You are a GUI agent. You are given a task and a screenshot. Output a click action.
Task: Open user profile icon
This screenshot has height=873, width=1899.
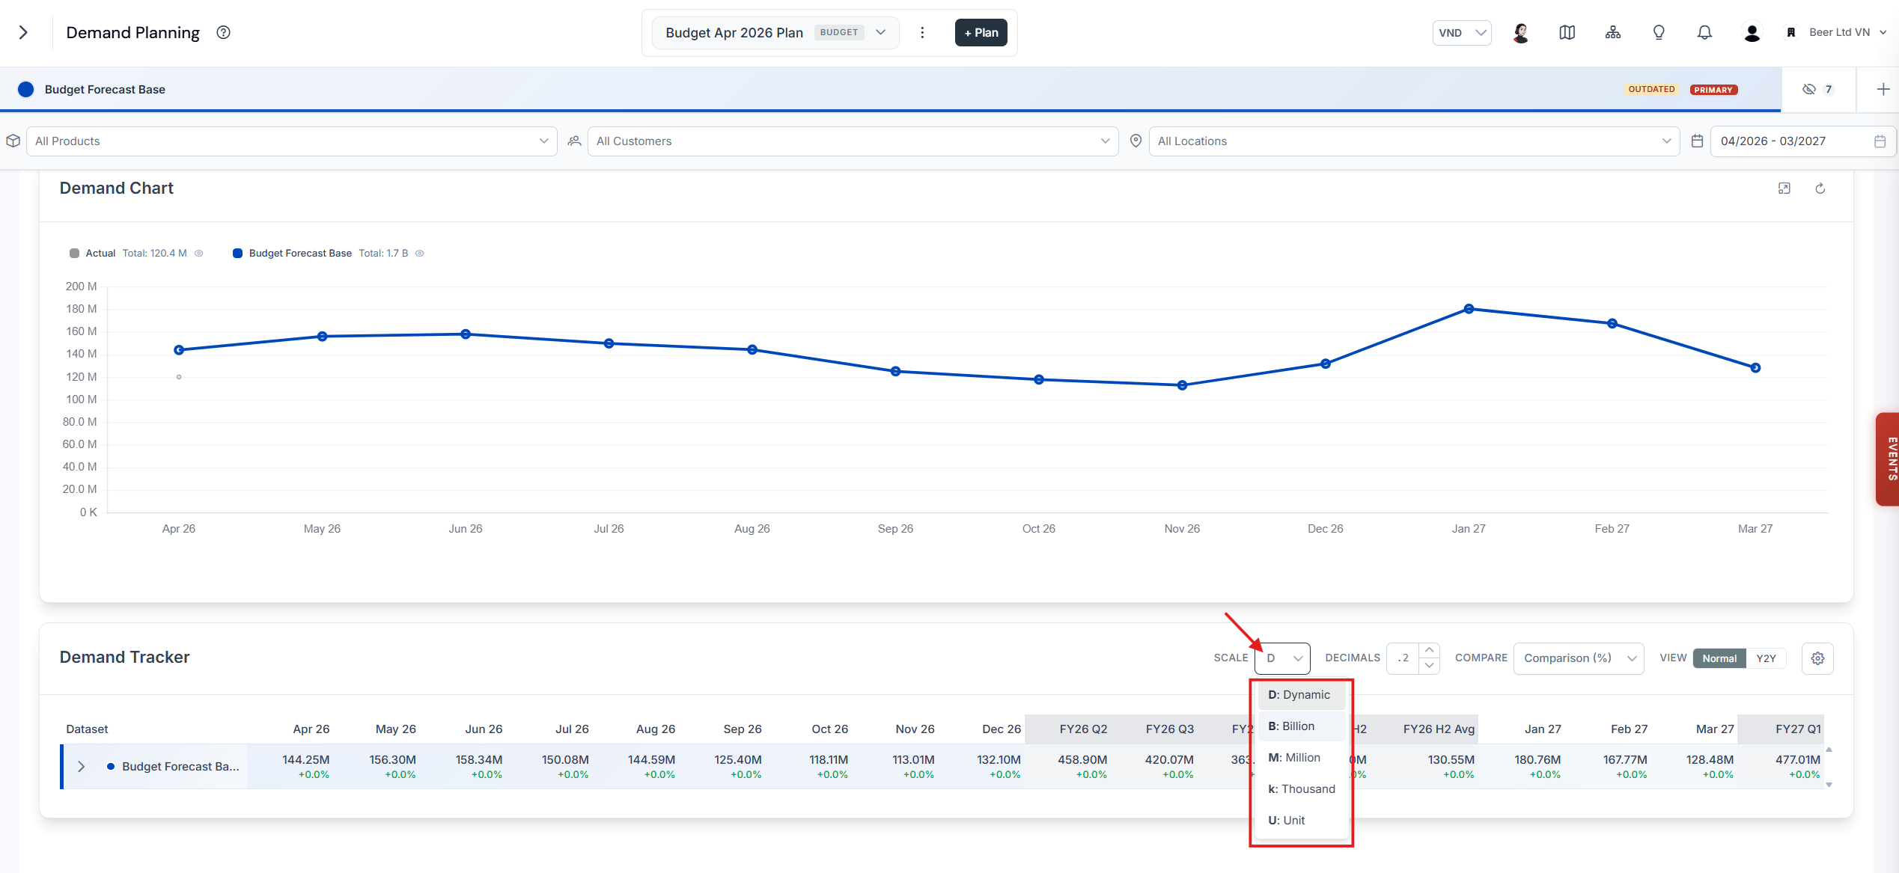(1752, 32)
